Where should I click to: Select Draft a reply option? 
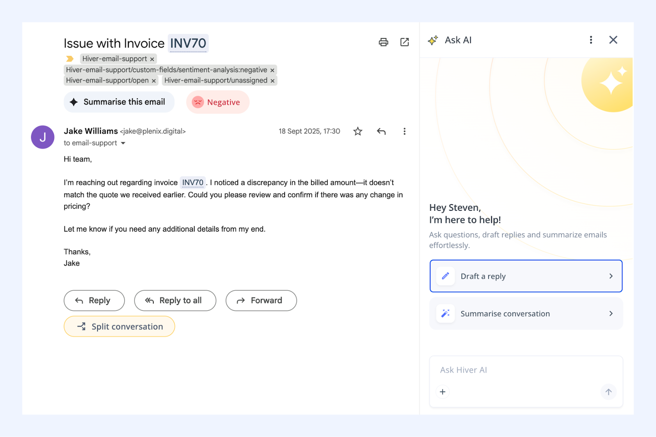(526, 276)
